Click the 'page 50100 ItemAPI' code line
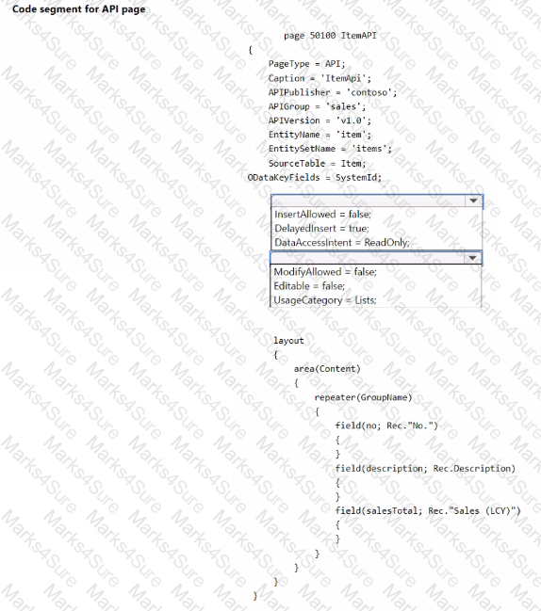 coord(330,36)
